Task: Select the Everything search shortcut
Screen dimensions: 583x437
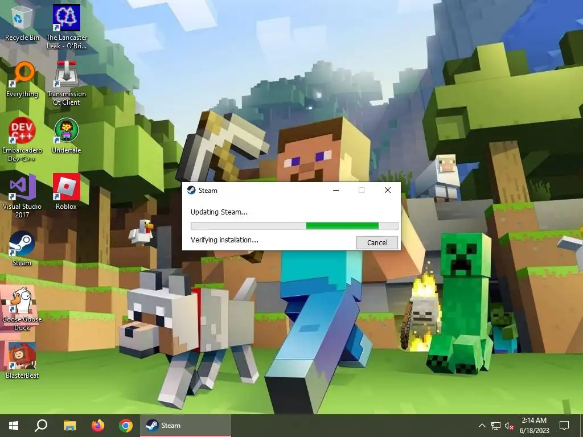Action: (22, 80)
